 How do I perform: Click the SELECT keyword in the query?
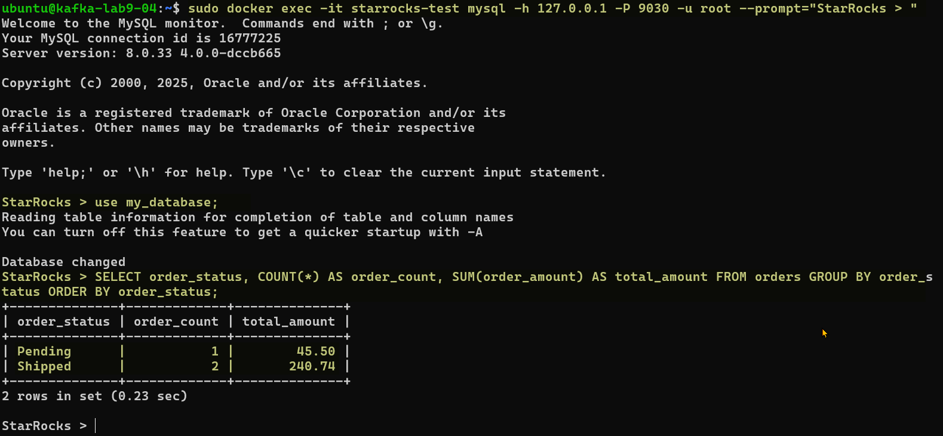pos(118,277)
